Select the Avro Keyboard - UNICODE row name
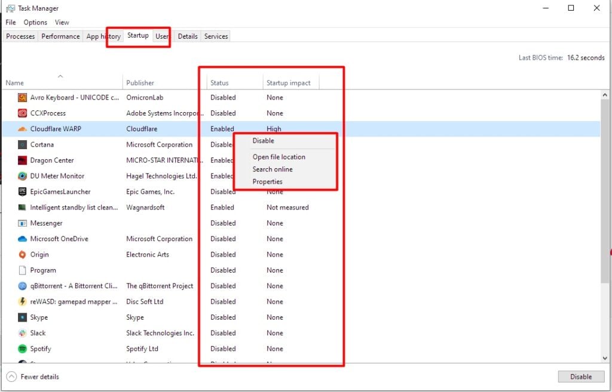 (x=75, y=97)
